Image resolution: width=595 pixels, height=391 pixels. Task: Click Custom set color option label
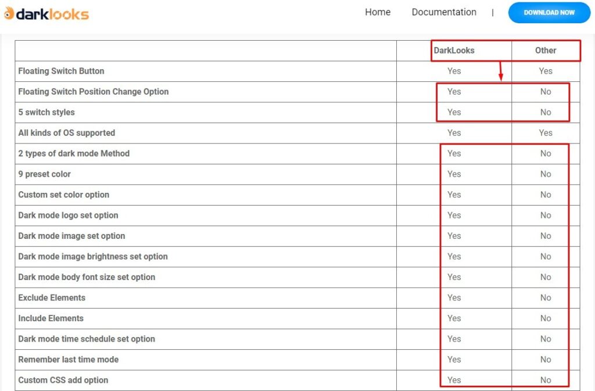click(63, 195)
